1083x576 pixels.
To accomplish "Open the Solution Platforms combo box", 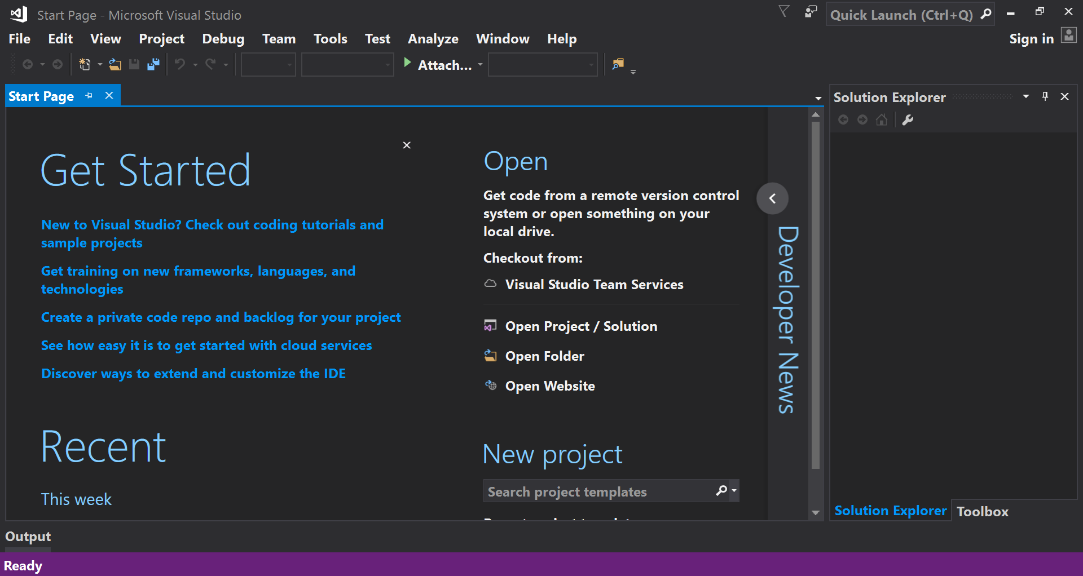I will coord(347,65).
